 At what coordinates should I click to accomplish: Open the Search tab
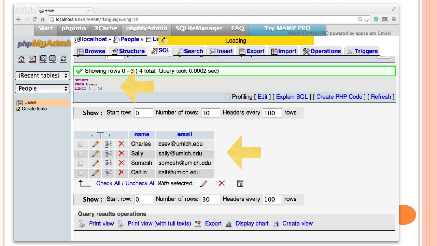[x=189, y=51]
